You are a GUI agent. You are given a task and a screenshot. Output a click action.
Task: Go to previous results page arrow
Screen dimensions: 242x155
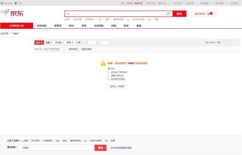pyautogui.click(x=226, y=42)
